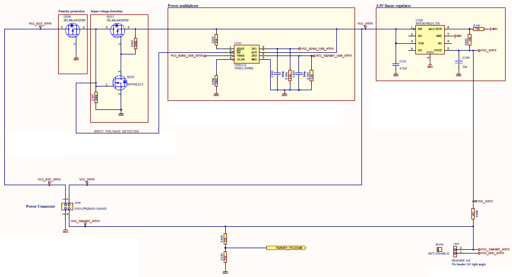Select resistor R108 below VCC_P3V3

click(x=473, y=213)
